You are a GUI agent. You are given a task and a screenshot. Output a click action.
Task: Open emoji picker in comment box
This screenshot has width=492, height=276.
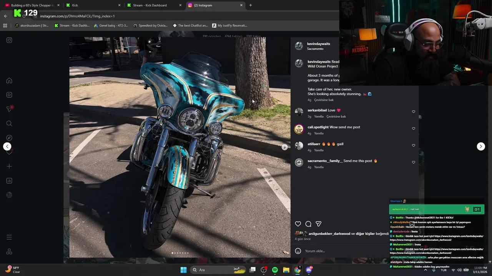[x=298, y=251]
